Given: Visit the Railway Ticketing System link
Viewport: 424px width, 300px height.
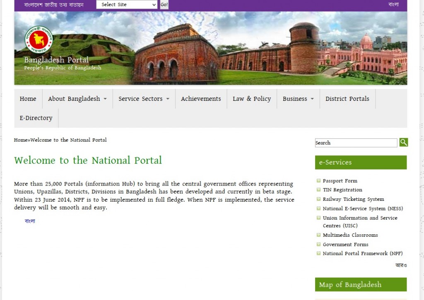Looking at the screenshot, I should tap(353, 199).
